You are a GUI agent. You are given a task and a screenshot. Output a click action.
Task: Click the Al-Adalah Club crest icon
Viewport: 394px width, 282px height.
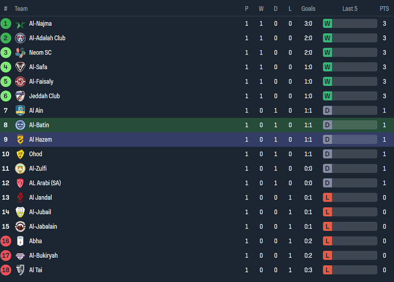pos(20,38)
